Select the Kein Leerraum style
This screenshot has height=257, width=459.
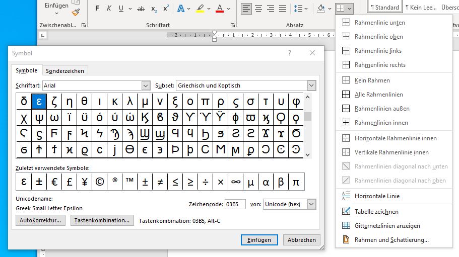(421, 8)
